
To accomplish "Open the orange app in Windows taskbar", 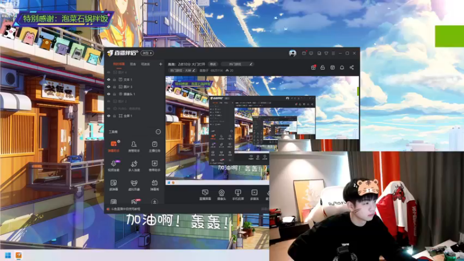I will (x=19, y=255).
